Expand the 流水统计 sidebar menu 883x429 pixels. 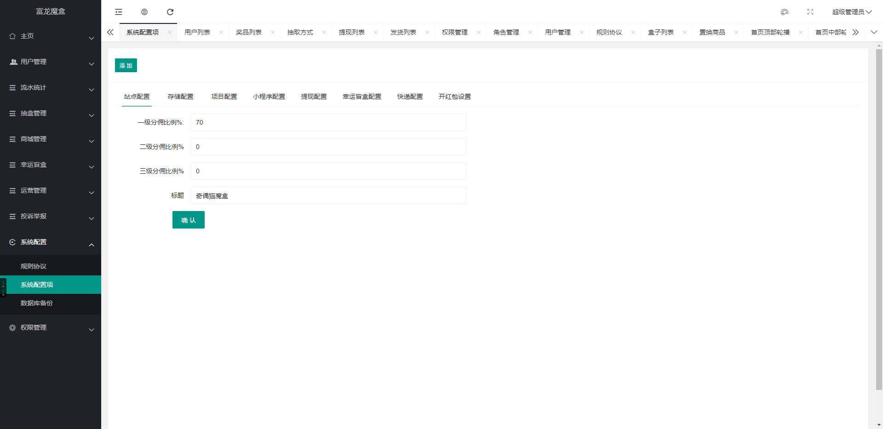tap(51, 87)
